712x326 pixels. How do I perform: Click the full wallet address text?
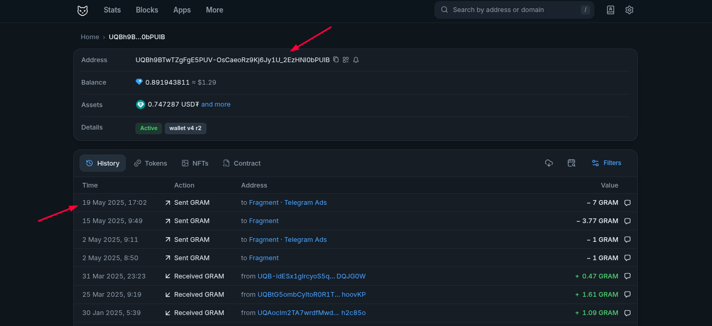coord(233,60)
